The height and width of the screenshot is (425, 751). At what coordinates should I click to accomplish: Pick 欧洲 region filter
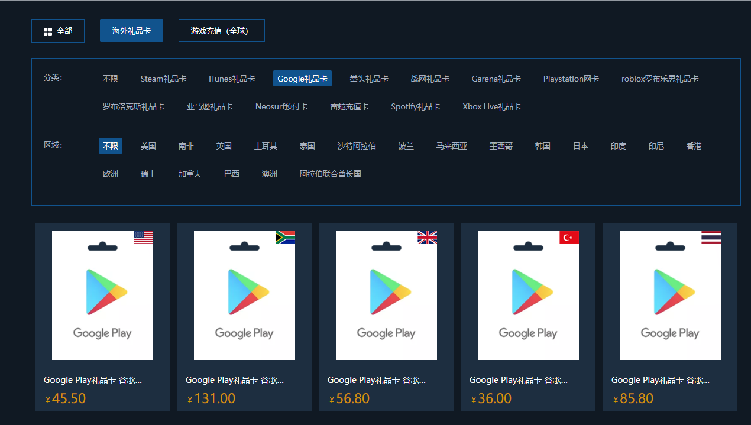tap(111, 174)
